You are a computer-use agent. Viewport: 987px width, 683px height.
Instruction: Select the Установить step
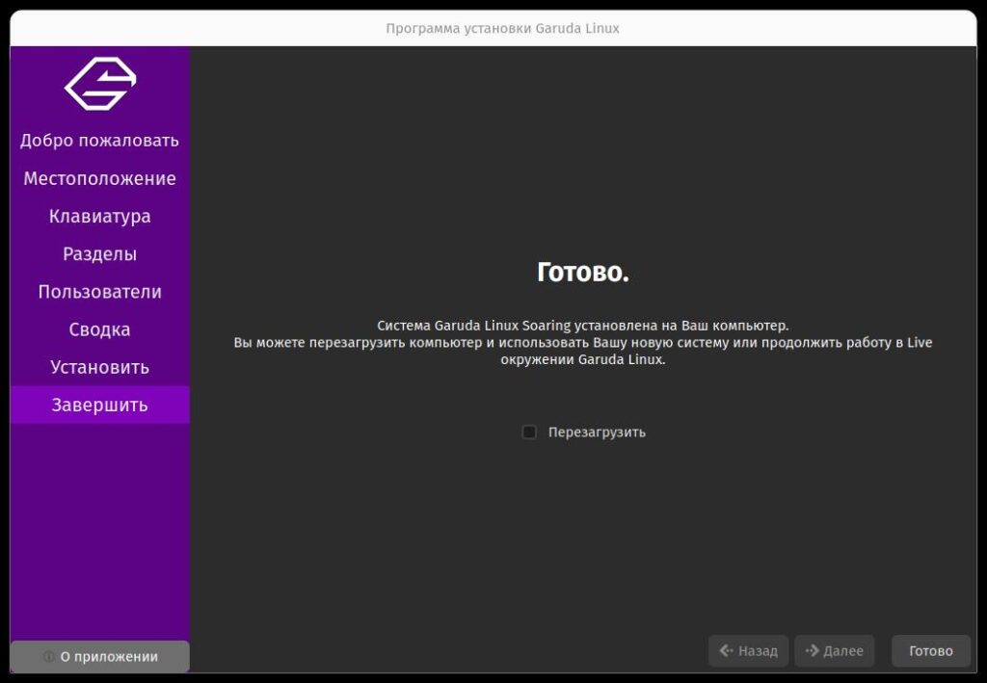tap(100, 367)
